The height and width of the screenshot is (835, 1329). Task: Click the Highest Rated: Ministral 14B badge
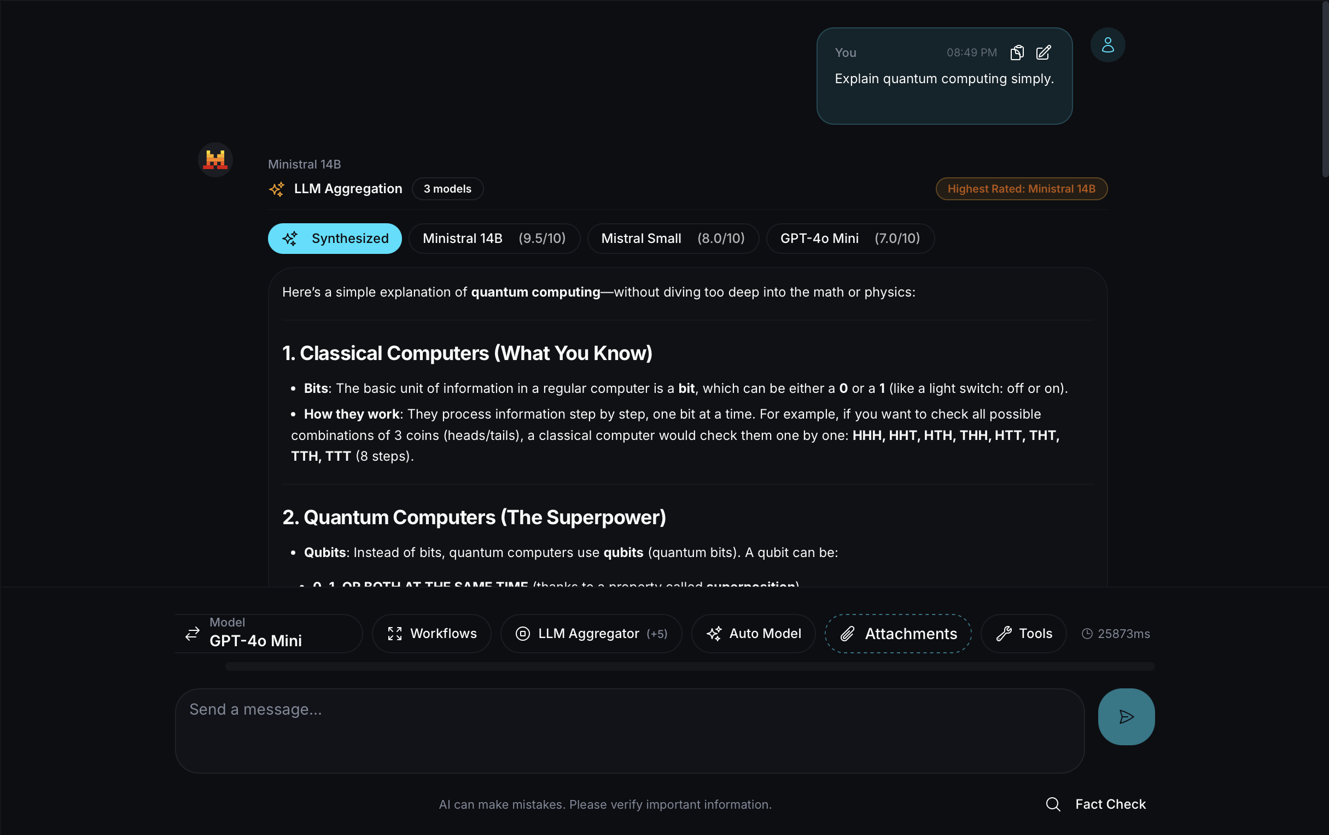pos(1021,188)
